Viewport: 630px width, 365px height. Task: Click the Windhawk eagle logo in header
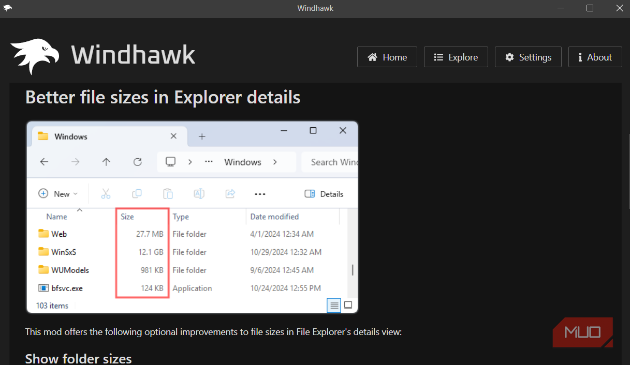tap(35, 56)
